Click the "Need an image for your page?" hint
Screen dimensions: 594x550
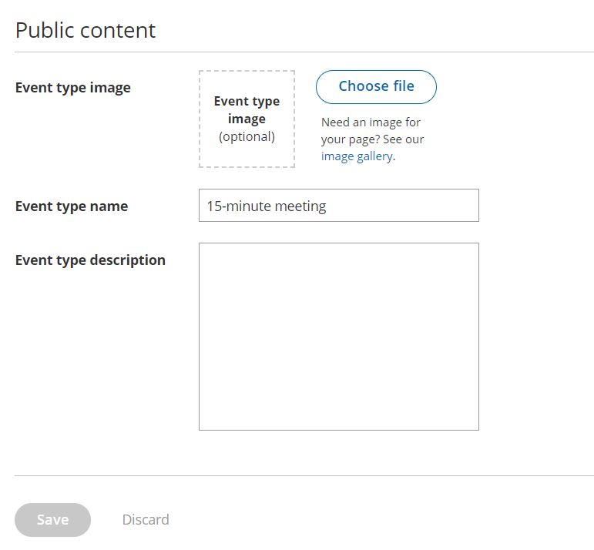click(371, 122)
